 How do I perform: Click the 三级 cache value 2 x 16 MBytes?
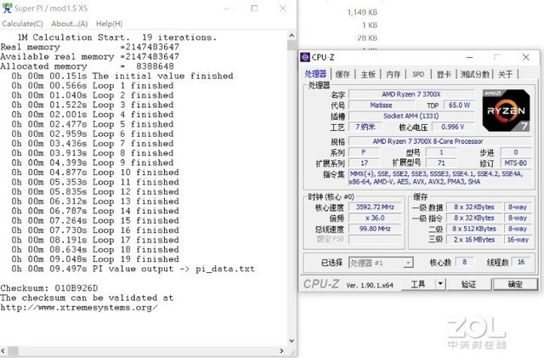[474, 240]
